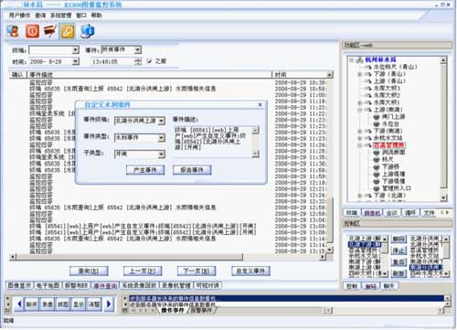Screen dimensions: 457x330
Task: Click the card-and-pen toolbar icon
Action: coord(49,31)
